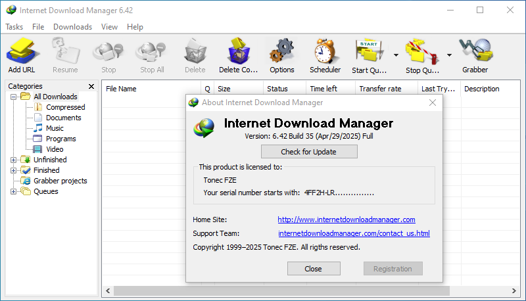Click the Stop toolbar icon
This screenshot has width=526, height=301.
(108, 52)
